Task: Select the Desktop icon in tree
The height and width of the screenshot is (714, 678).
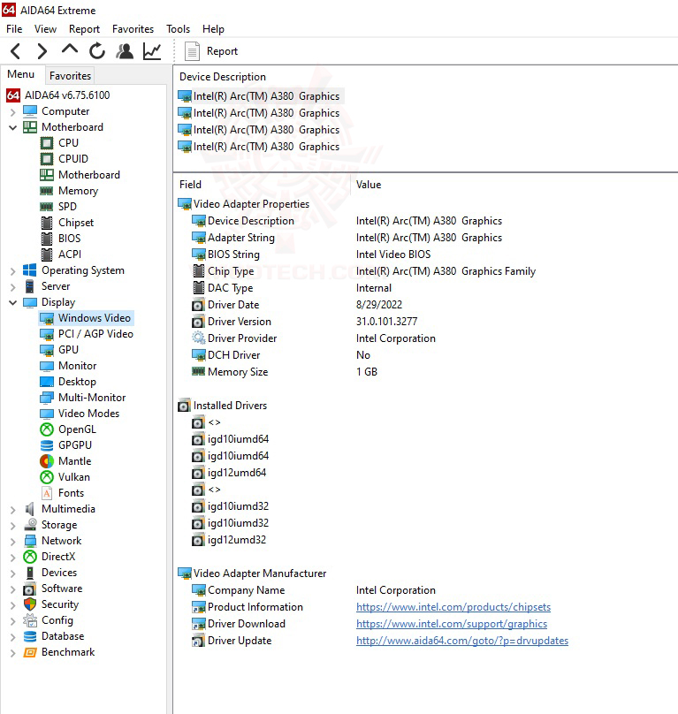Action: (x=47, y=382)
